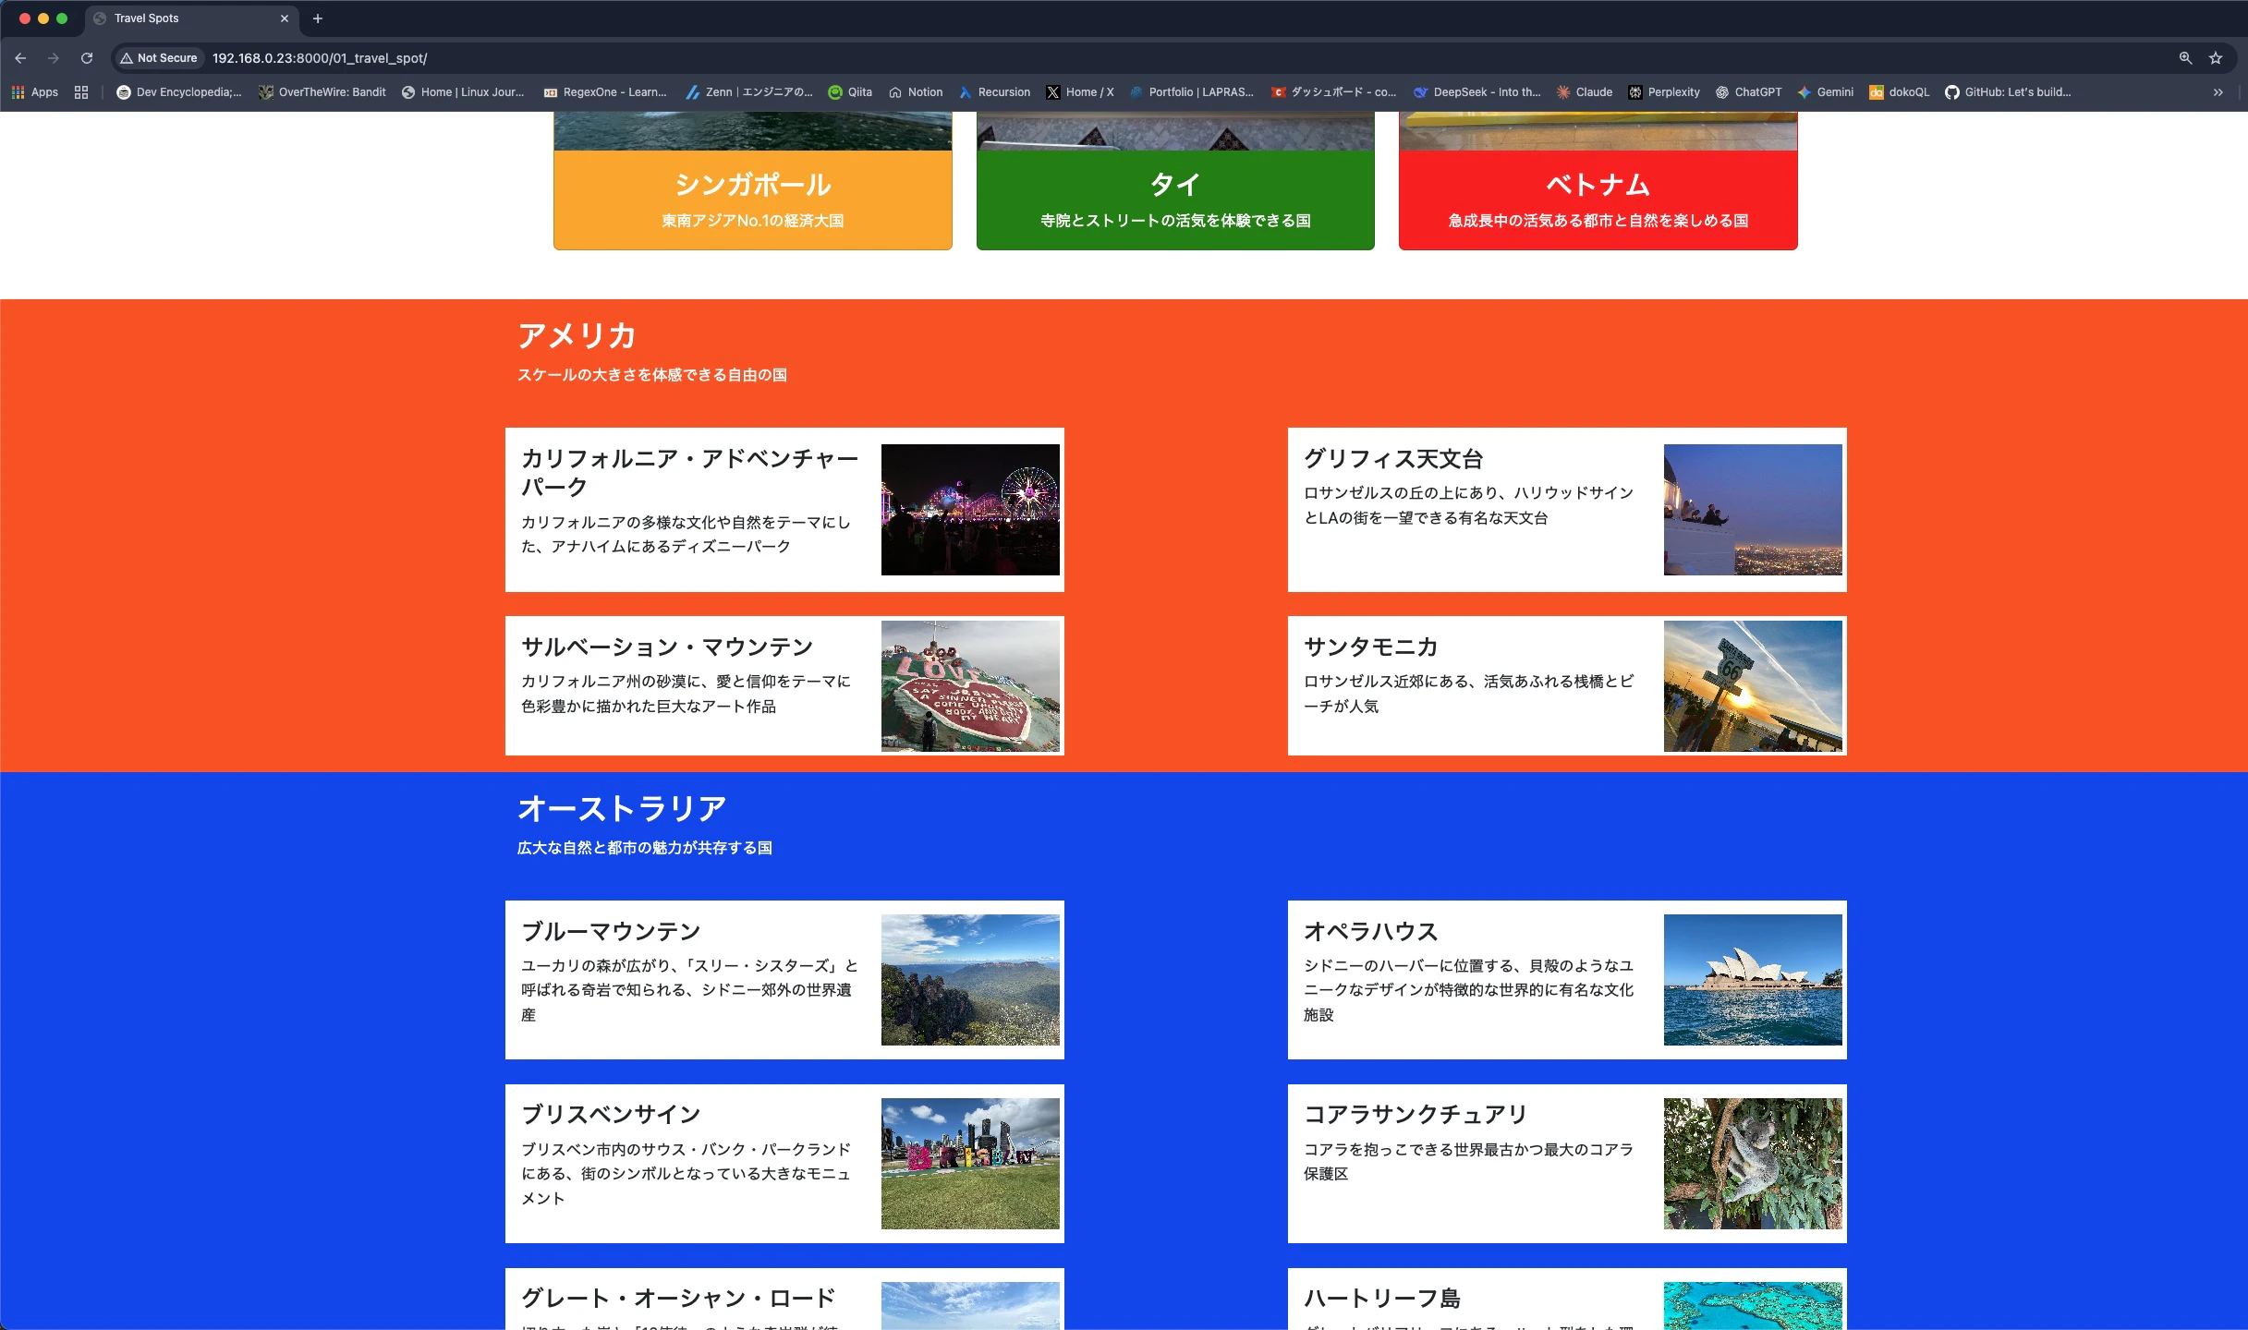Click the ブルーマウンテン card title

click(x=611, y=931)
